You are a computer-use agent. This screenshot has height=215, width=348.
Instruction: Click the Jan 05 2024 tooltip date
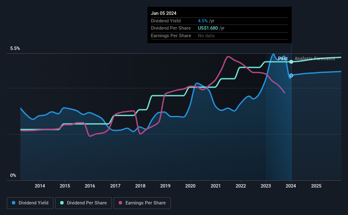(164, 13)
